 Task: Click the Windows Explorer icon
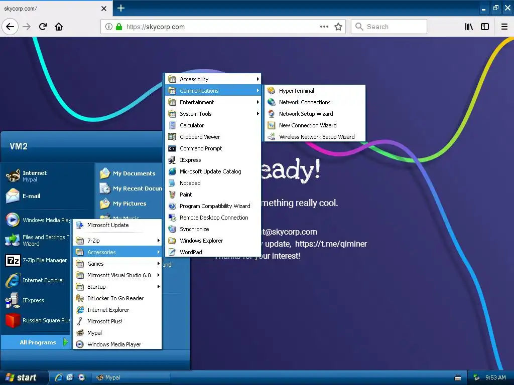[172, 241]
